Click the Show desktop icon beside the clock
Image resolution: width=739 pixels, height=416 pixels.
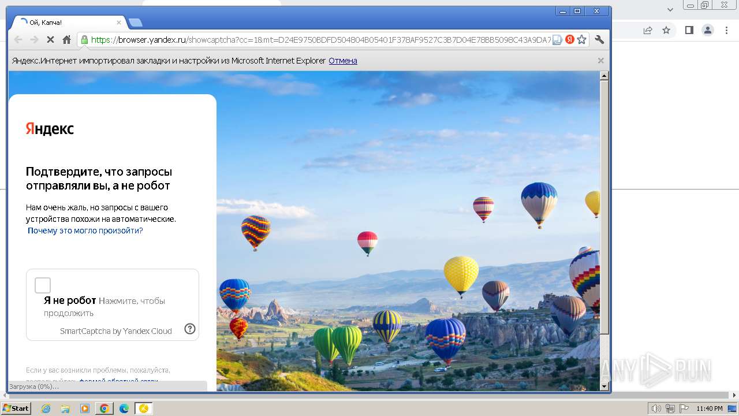tap(732, 408)
